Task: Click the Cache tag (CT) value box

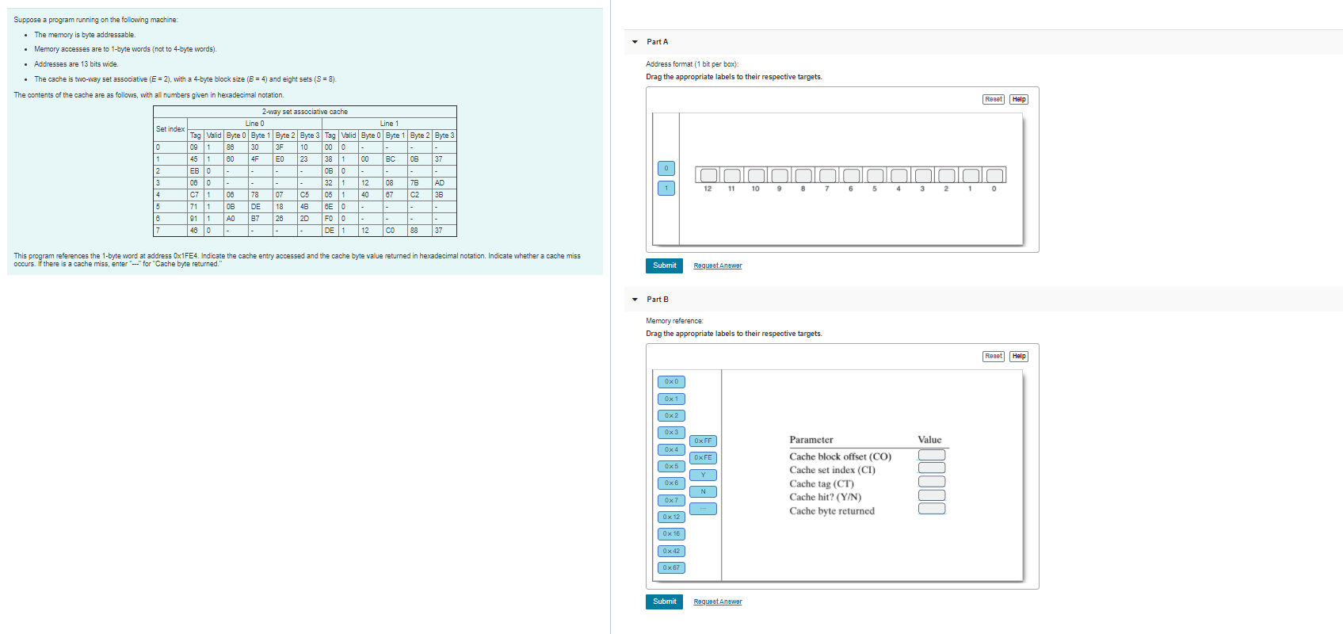Action: click(932, 482)
